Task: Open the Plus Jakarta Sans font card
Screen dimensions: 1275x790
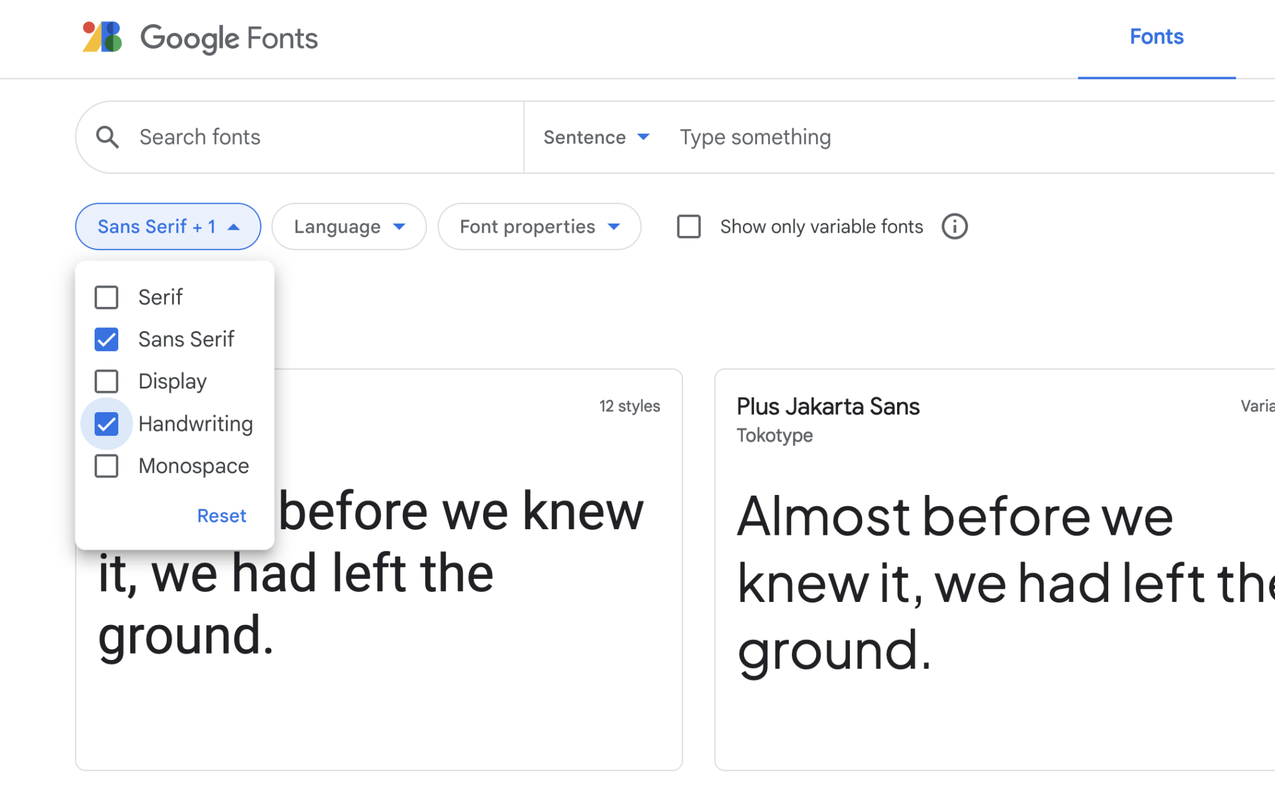Action: (995, 570)
